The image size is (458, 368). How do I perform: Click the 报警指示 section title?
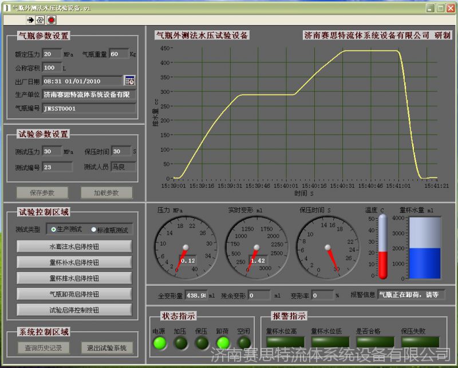click(289, 316)
